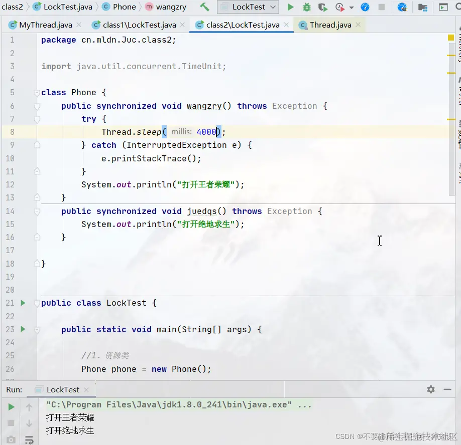Click the editor vertical scrollbar
This screenshot has width=461, height=445.
(452, 120)
